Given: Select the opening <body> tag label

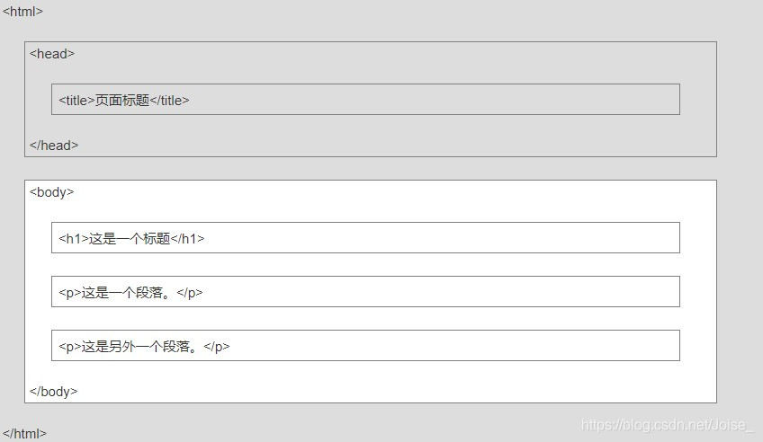Looking at the screenshot, I should point(52,192).
